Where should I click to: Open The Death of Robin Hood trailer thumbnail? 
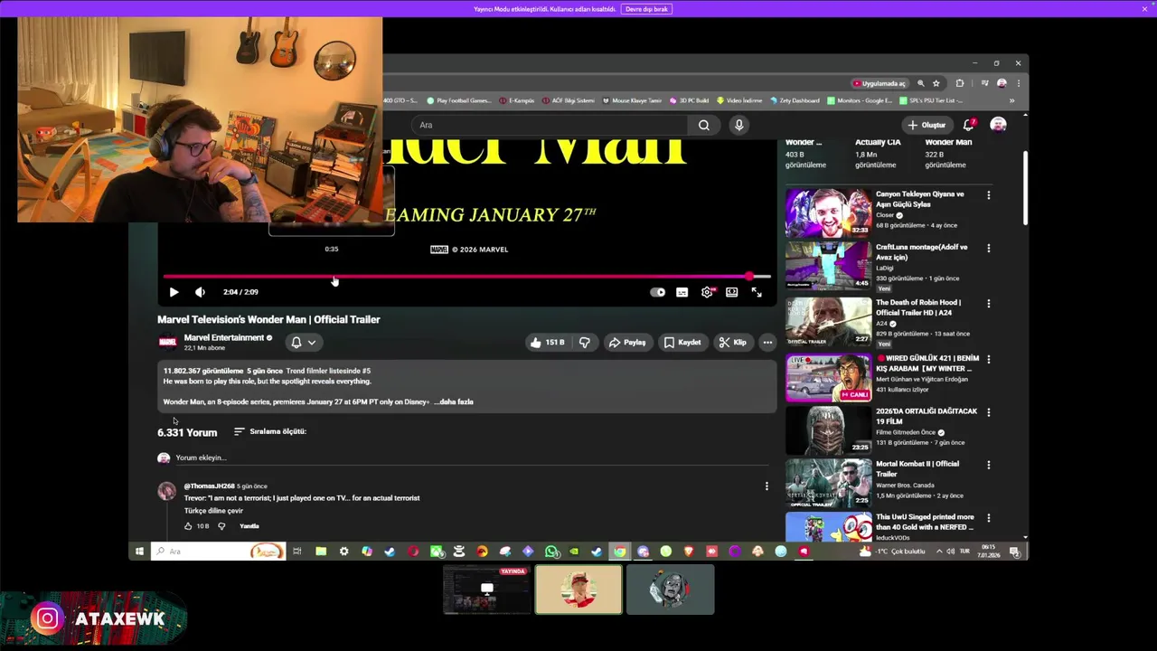point(828,320)
